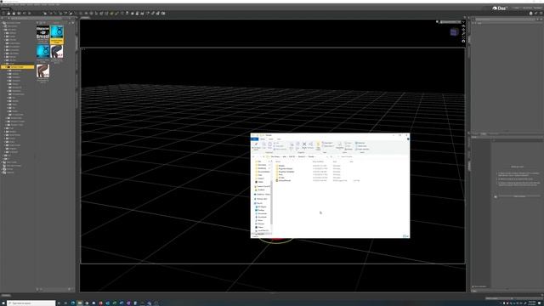Click Select all in Explorer ribbon
544x306 pixels.
click(x=360, y=143)
